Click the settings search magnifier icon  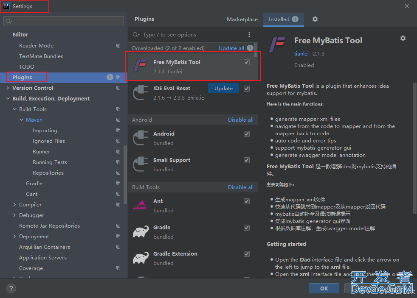[9, 21]
